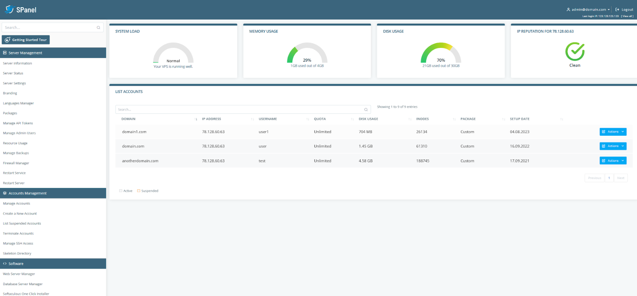Check the Suspended filter checkbox
The image size is (637, 296).
[x=139, y=191]
